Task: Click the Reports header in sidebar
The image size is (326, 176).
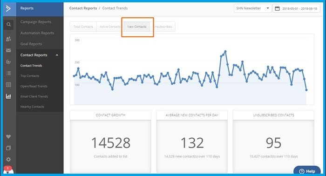Action: click(x=27, y=8)
